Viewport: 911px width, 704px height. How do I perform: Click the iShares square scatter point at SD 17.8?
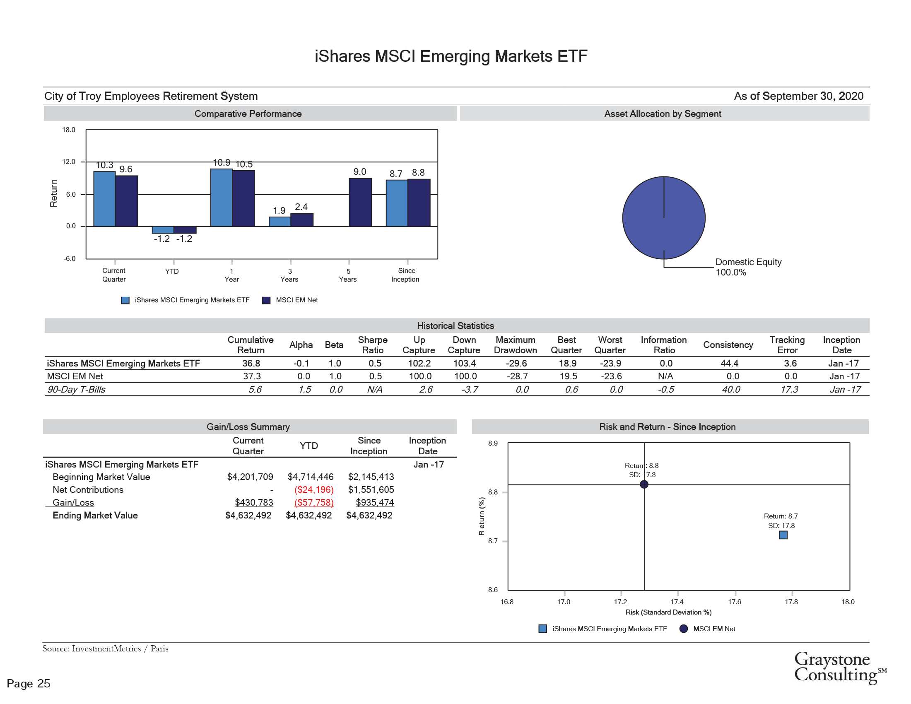[x=783, y=535]
